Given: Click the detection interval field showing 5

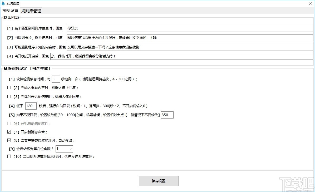Looking at the screenshot, I should (56, 79).
